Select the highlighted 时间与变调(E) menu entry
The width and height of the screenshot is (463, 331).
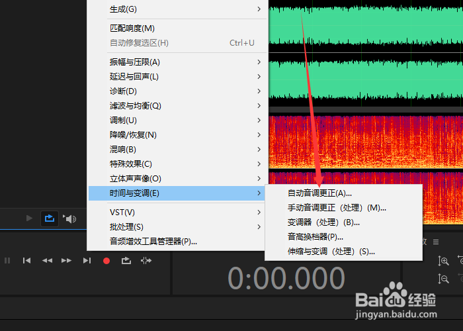[177, 193]
